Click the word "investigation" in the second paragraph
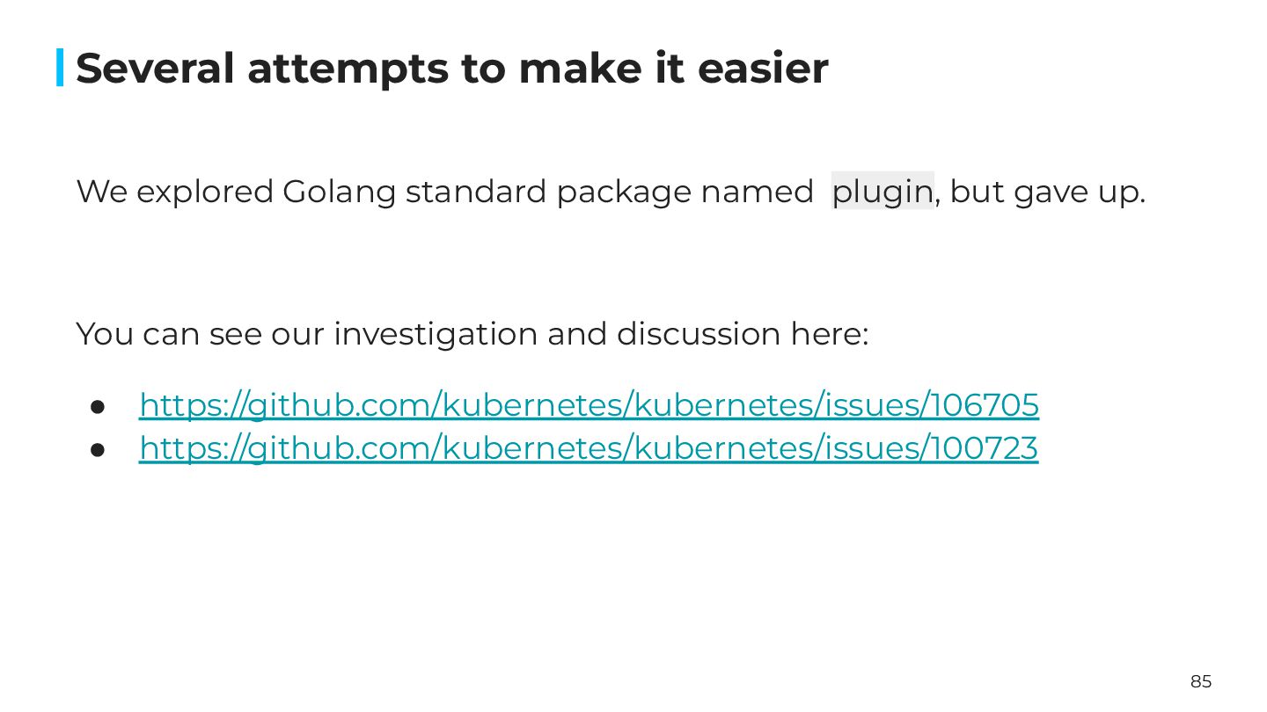The width and height of the screenshot is (1267, 712). pos(436,334)
